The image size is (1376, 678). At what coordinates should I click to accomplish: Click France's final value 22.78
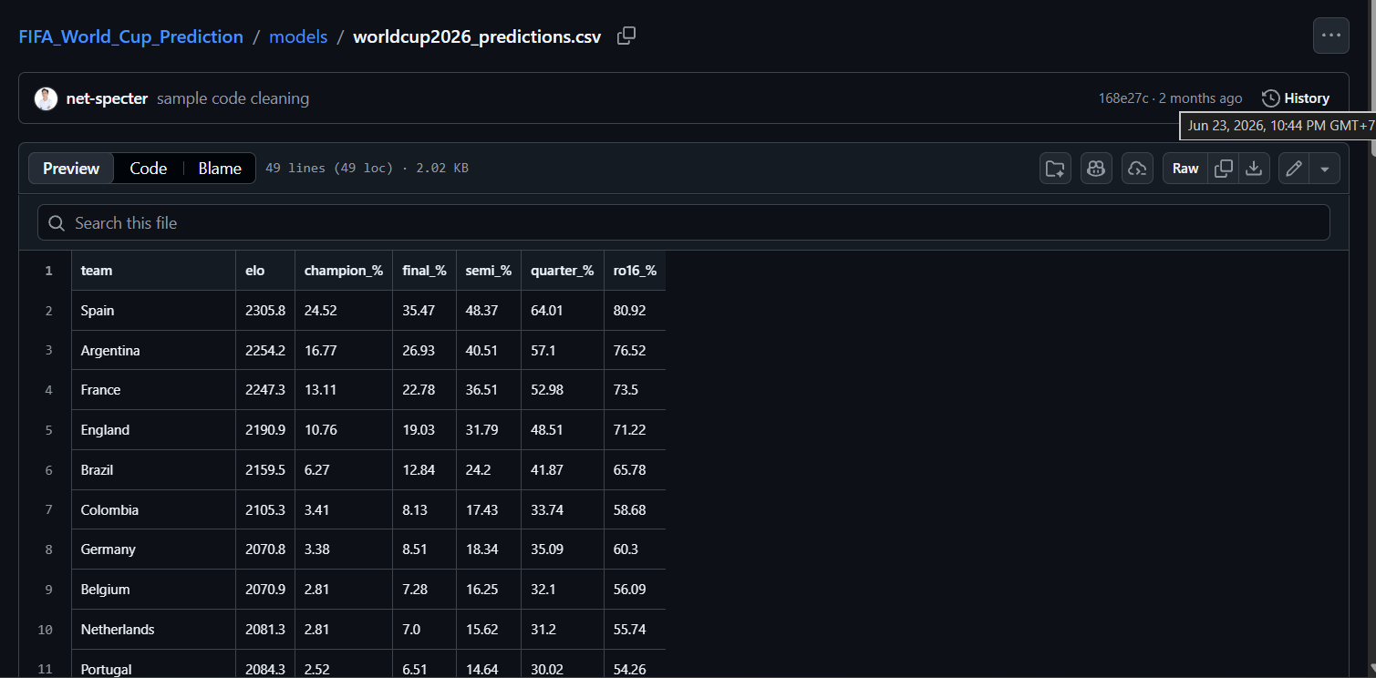pos(424,390)
